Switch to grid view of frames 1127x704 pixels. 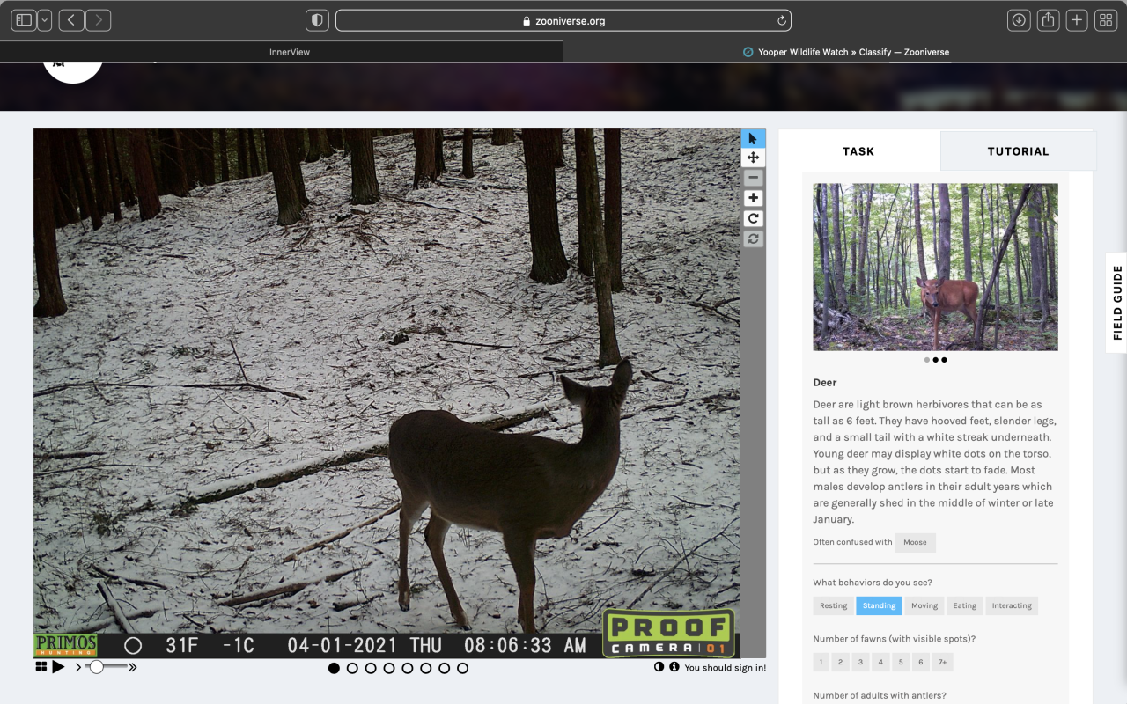click(x=41, y=667)
